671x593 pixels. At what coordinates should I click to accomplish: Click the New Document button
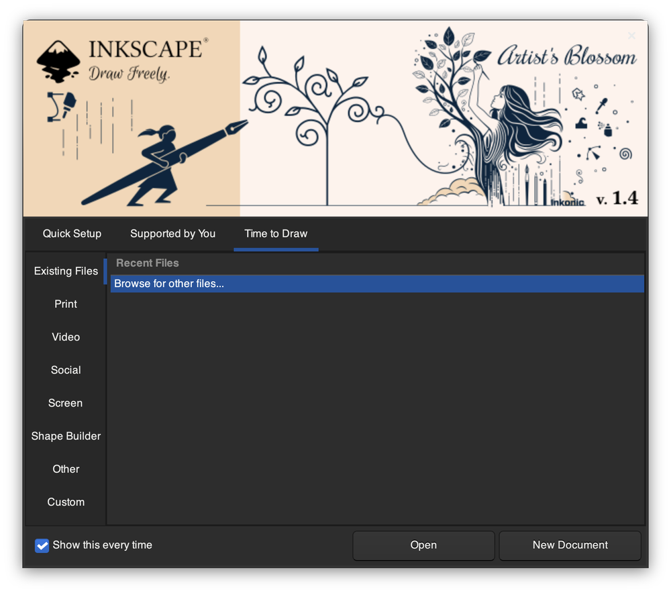[570, 545]
